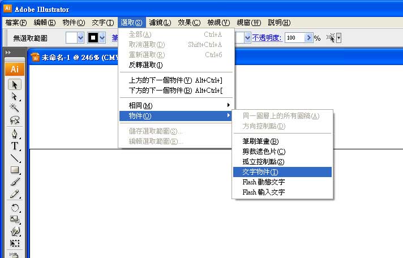This screenshot has height=258, width=403.
Task: Open the opacity slider arrow
Action: pyautogui.click(x=308, y=38)
